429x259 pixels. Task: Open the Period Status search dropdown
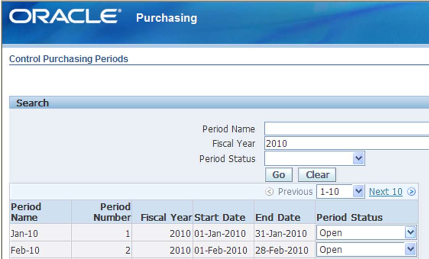pyautogui.click(x=358, y=158)
